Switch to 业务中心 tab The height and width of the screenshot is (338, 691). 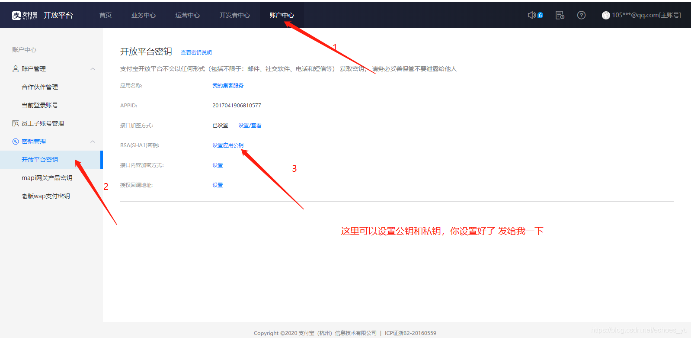coord(144,15)
